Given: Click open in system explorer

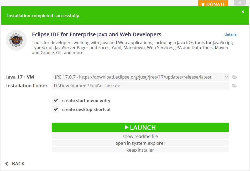Looking at the screenshot, I should tap(140, 143).
